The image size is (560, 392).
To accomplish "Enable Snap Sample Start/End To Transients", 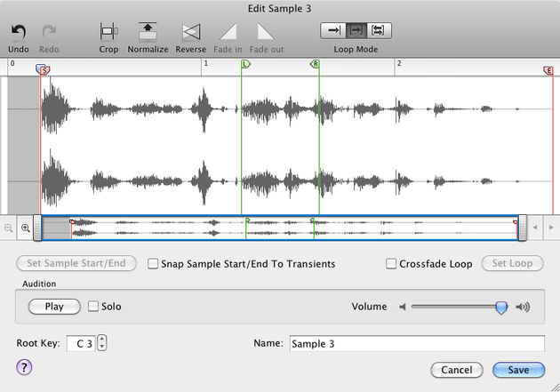I will (x=153, y=264).
